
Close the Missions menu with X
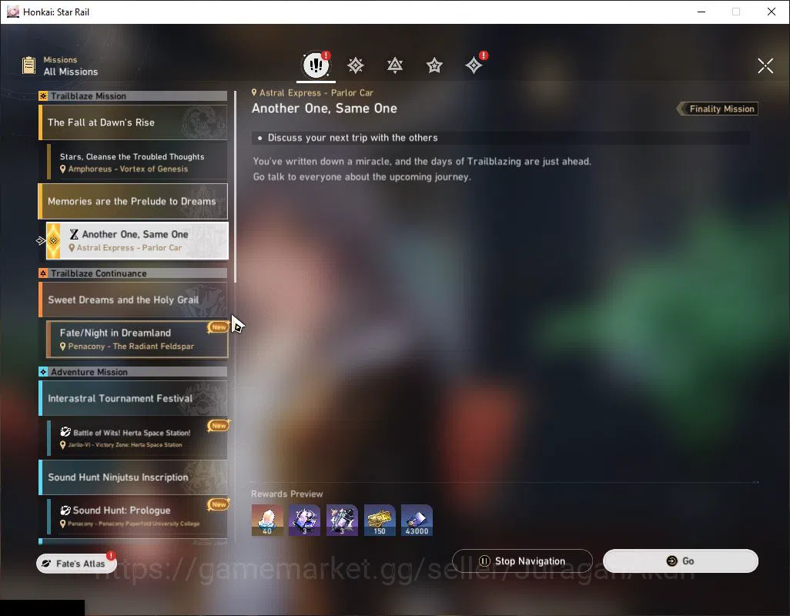pos(765,65)
